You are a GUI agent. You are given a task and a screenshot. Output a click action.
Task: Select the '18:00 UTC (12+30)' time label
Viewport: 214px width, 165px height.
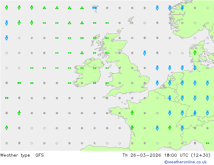coord(187,155)
